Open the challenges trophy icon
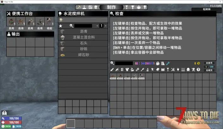The width and height of the screenshot is (223, 129). tap(133, 7)
